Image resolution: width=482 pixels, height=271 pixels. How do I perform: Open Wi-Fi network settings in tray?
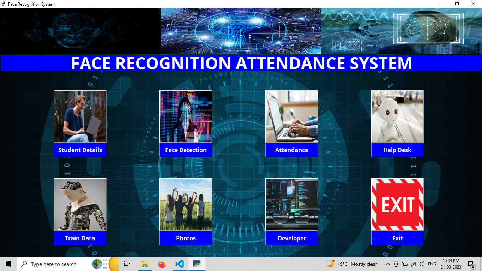413,264
